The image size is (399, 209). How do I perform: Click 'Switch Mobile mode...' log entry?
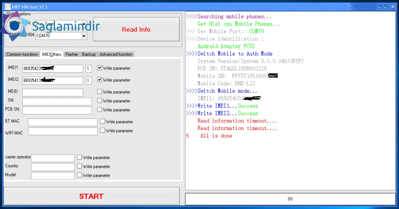[x=222, y=91]
